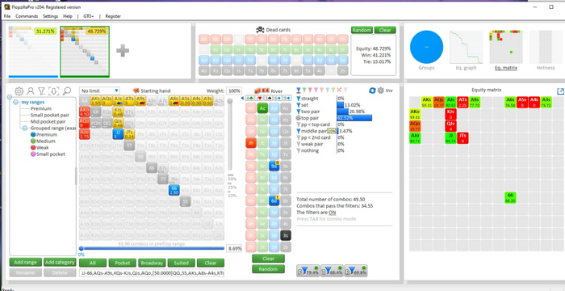Select the Suited preset button
The width and height of the screenshot is (565, 291).
pyautogui.click(x=182, y=263)
